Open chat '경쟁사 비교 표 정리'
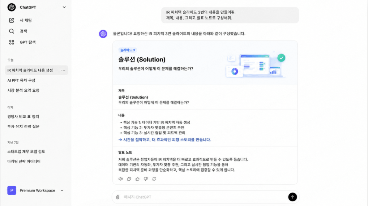 [x=23, y=117]
